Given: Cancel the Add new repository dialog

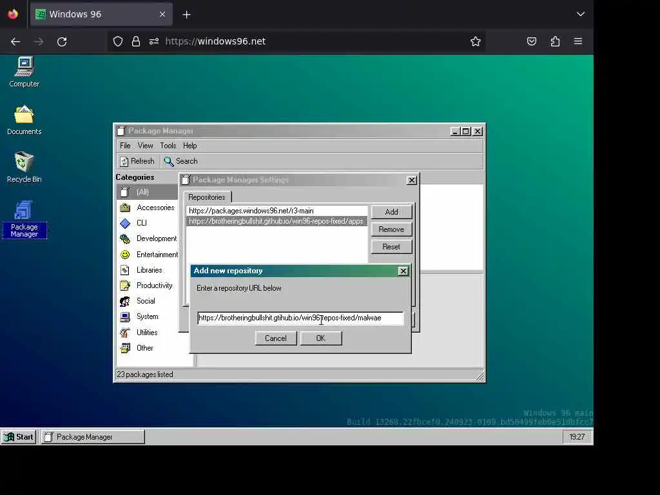Looking at the screenshot, I should coord(276,338).
